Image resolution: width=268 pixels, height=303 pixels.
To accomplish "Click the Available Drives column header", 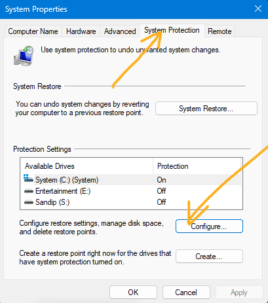I will pyautogui.click(x=86, y=166).
